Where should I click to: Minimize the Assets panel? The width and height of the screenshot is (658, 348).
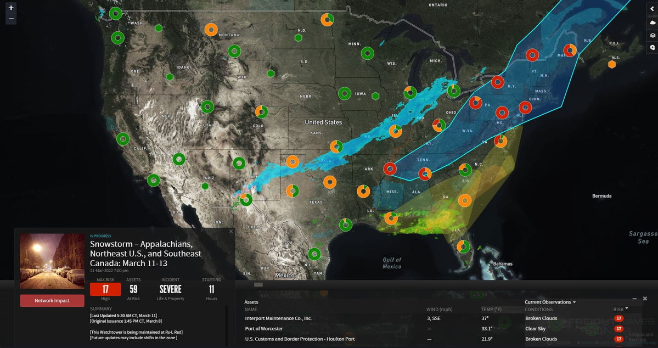coord(635,299)
